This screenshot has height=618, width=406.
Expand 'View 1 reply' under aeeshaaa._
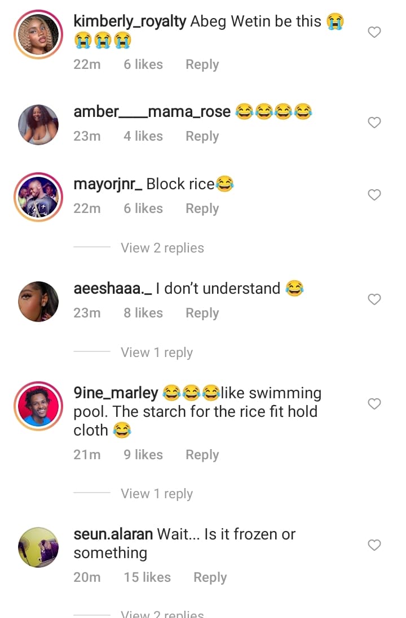click(157, 352)
